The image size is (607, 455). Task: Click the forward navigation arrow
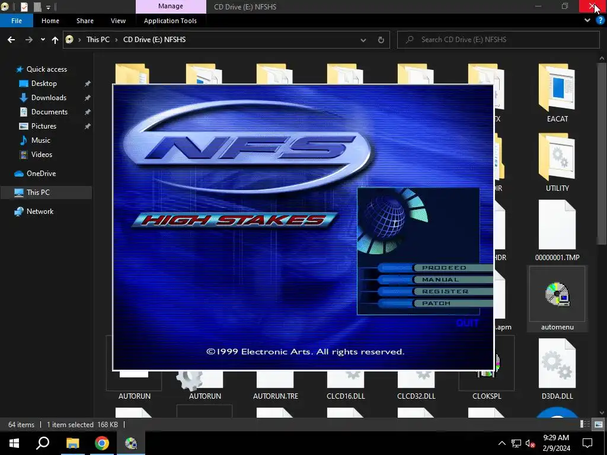click(x=29, y=40)
